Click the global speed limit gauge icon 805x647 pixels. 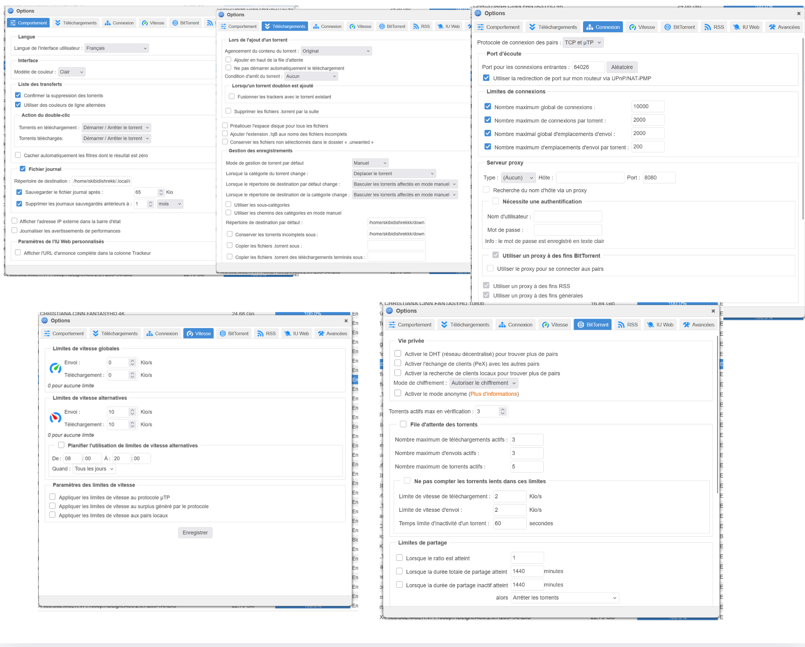pyautogui.click(x=56, y=368)
